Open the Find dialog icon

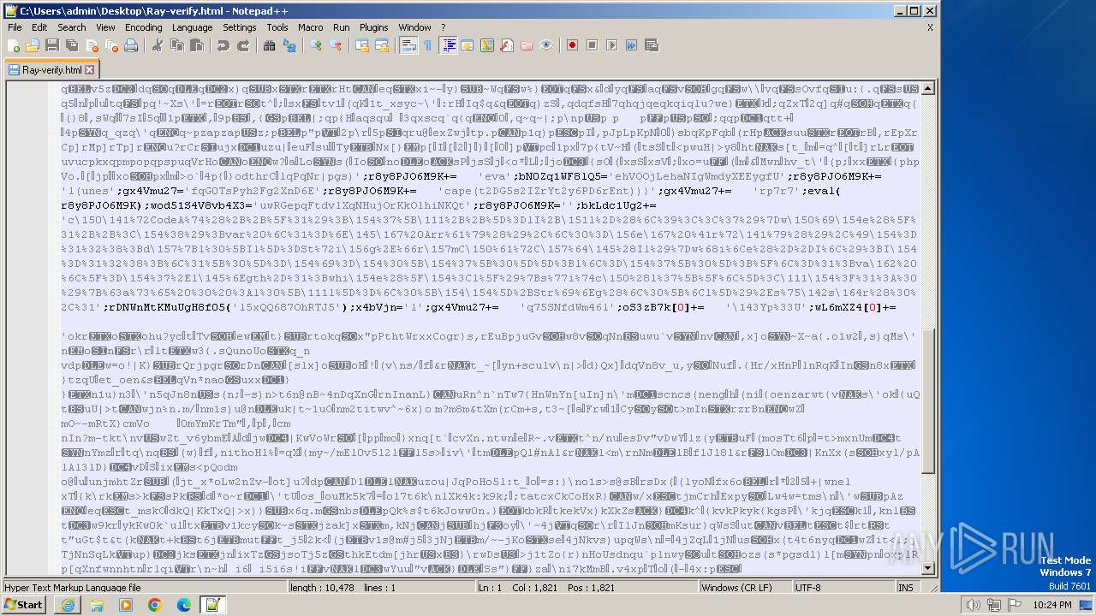(270, 45)
